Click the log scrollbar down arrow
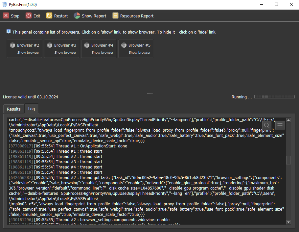The image size is (299, 232). coord(288,222)
